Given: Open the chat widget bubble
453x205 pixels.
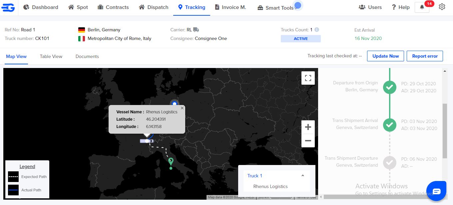Looking at the screenshot, I should pyautogui.click(x=436, y=191).
